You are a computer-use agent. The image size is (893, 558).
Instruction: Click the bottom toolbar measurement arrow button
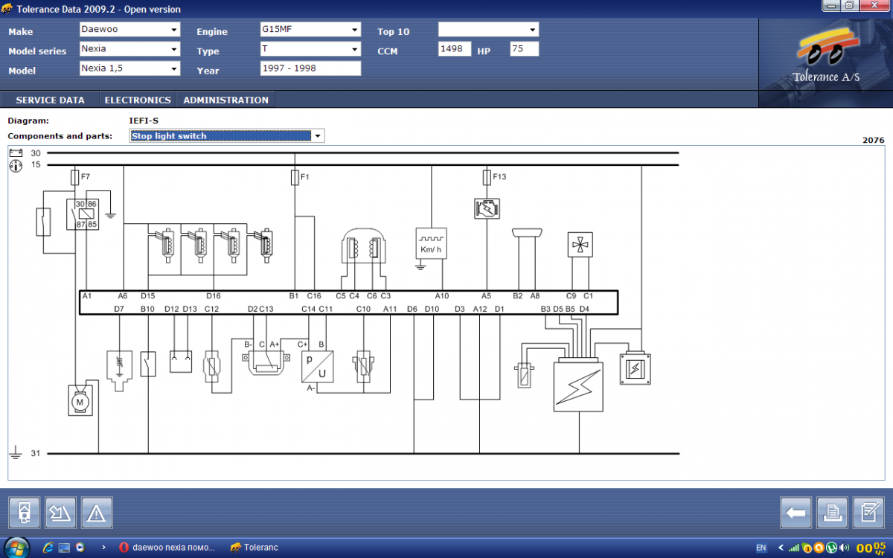[61, 512]
